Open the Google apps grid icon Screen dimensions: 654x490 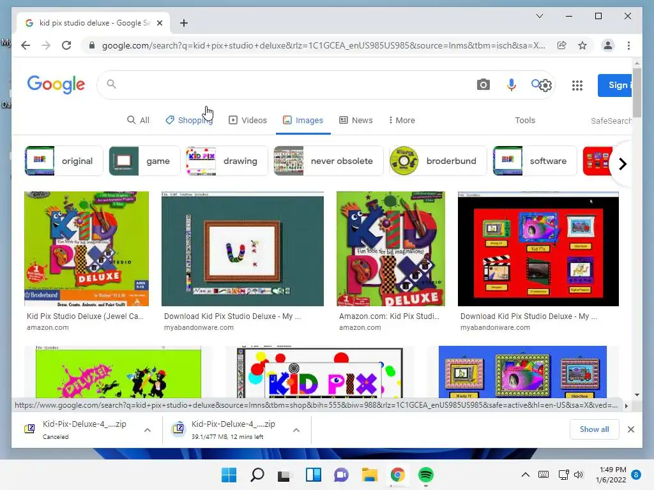coord(577,85)
